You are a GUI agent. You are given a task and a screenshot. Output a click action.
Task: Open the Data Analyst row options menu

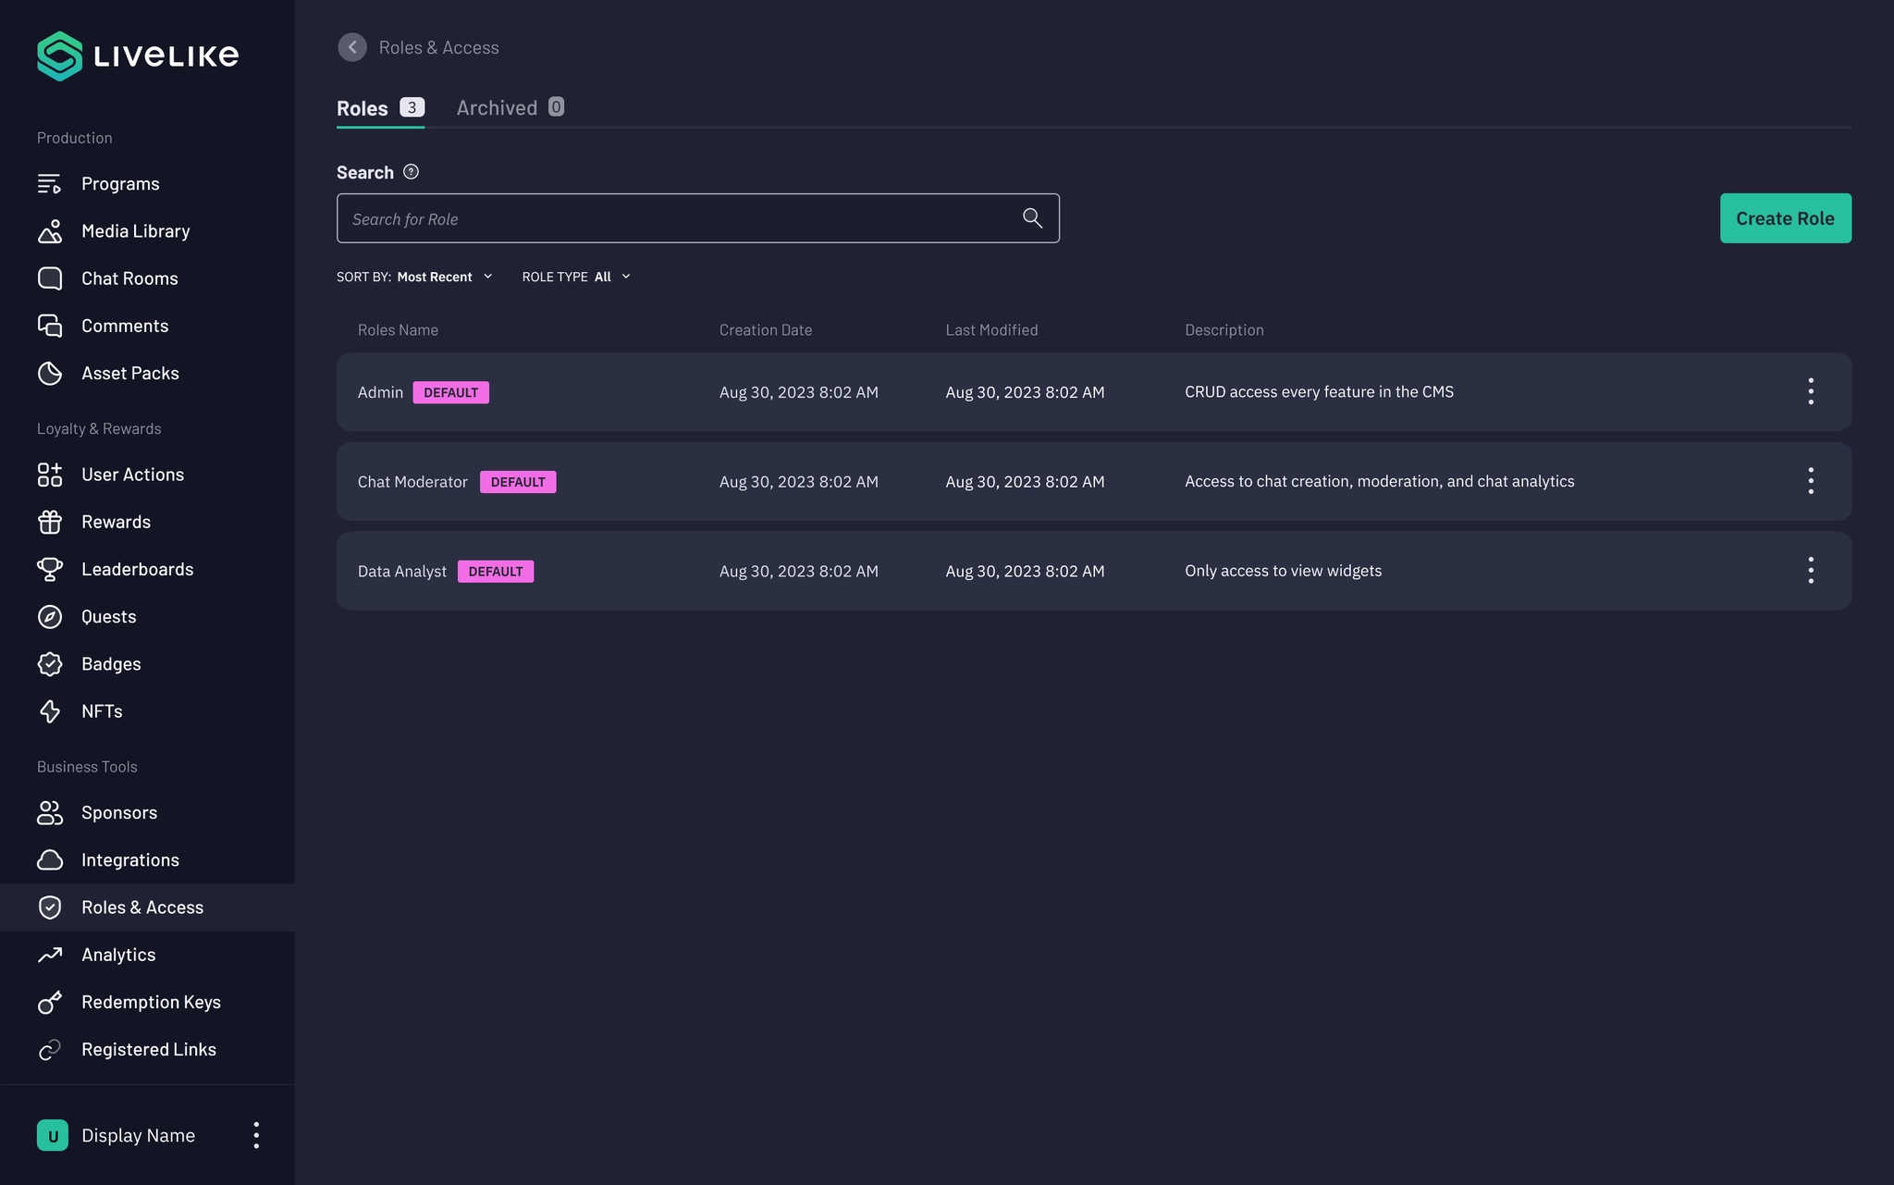[x=1811, y=571]
